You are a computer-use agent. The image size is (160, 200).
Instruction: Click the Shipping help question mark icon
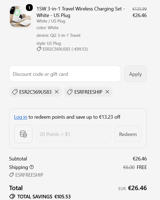(32, 167)
